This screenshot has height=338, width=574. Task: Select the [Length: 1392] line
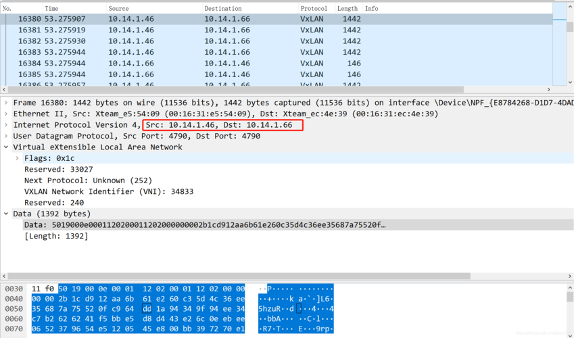(56, 236)
